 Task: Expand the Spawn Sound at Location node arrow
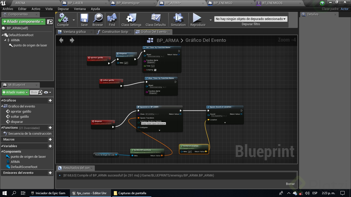pyautogui.click(x=225, y=123)
